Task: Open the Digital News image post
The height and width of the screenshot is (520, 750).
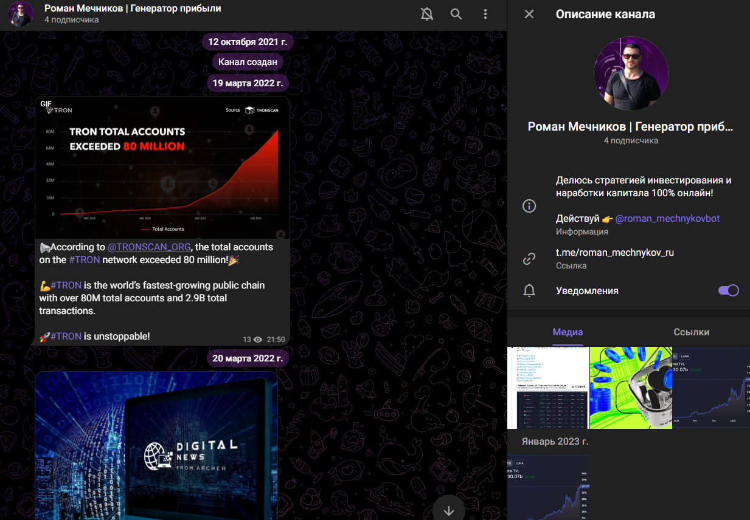Action: [156, 445]
